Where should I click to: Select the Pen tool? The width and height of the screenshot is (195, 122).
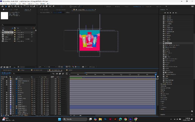click(34, 6)
